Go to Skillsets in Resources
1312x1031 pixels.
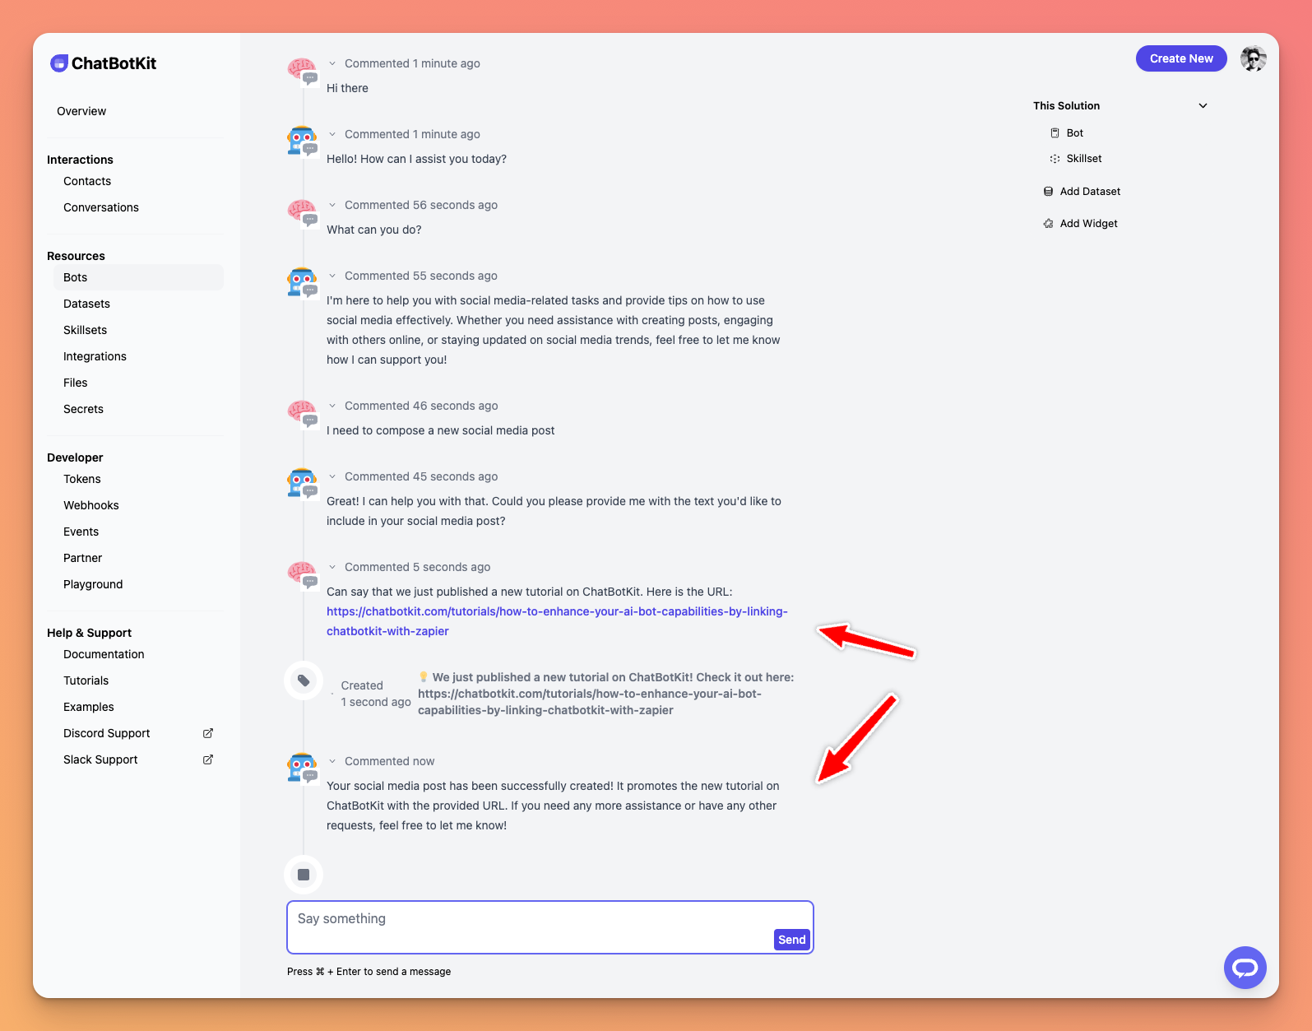(85, 330)
